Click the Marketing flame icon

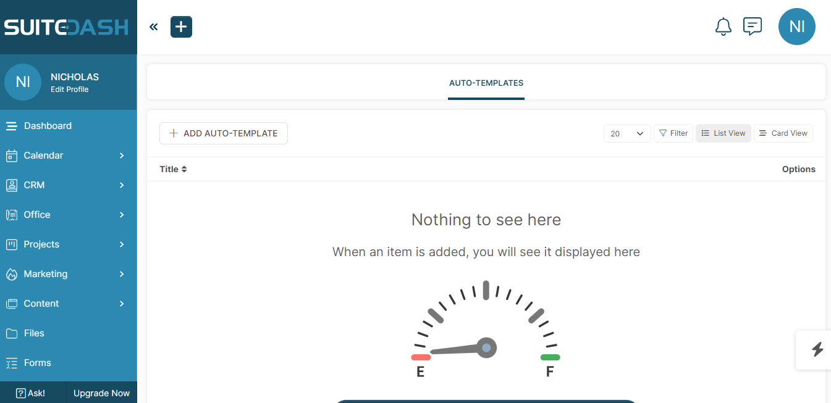(x=11, y=274)
